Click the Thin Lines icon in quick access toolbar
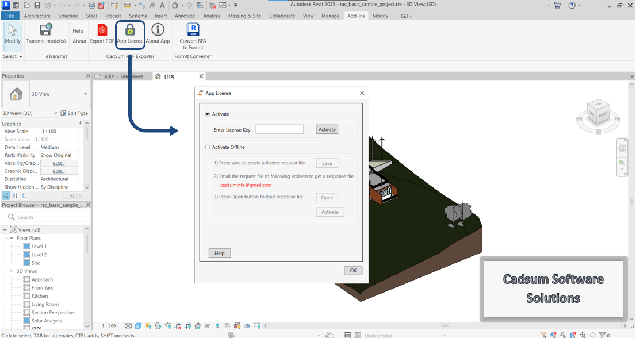The image size is (636, 338). (200, 5)
